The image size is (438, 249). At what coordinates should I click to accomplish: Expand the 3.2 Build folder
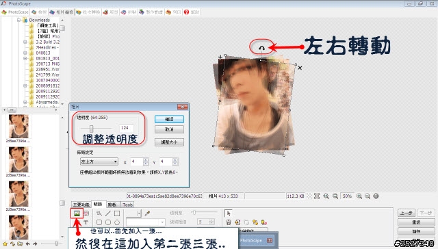pyautogui.click(x=25, y=42)
